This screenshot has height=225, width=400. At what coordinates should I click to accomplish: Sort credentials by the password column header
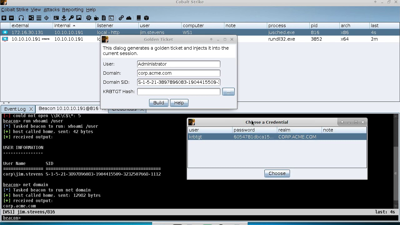(x=255, y=130)
